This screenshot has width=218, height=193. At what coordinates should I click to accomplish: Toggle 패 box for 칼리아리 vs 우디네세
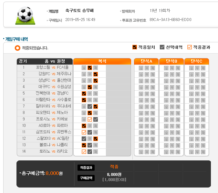point(96,107)
